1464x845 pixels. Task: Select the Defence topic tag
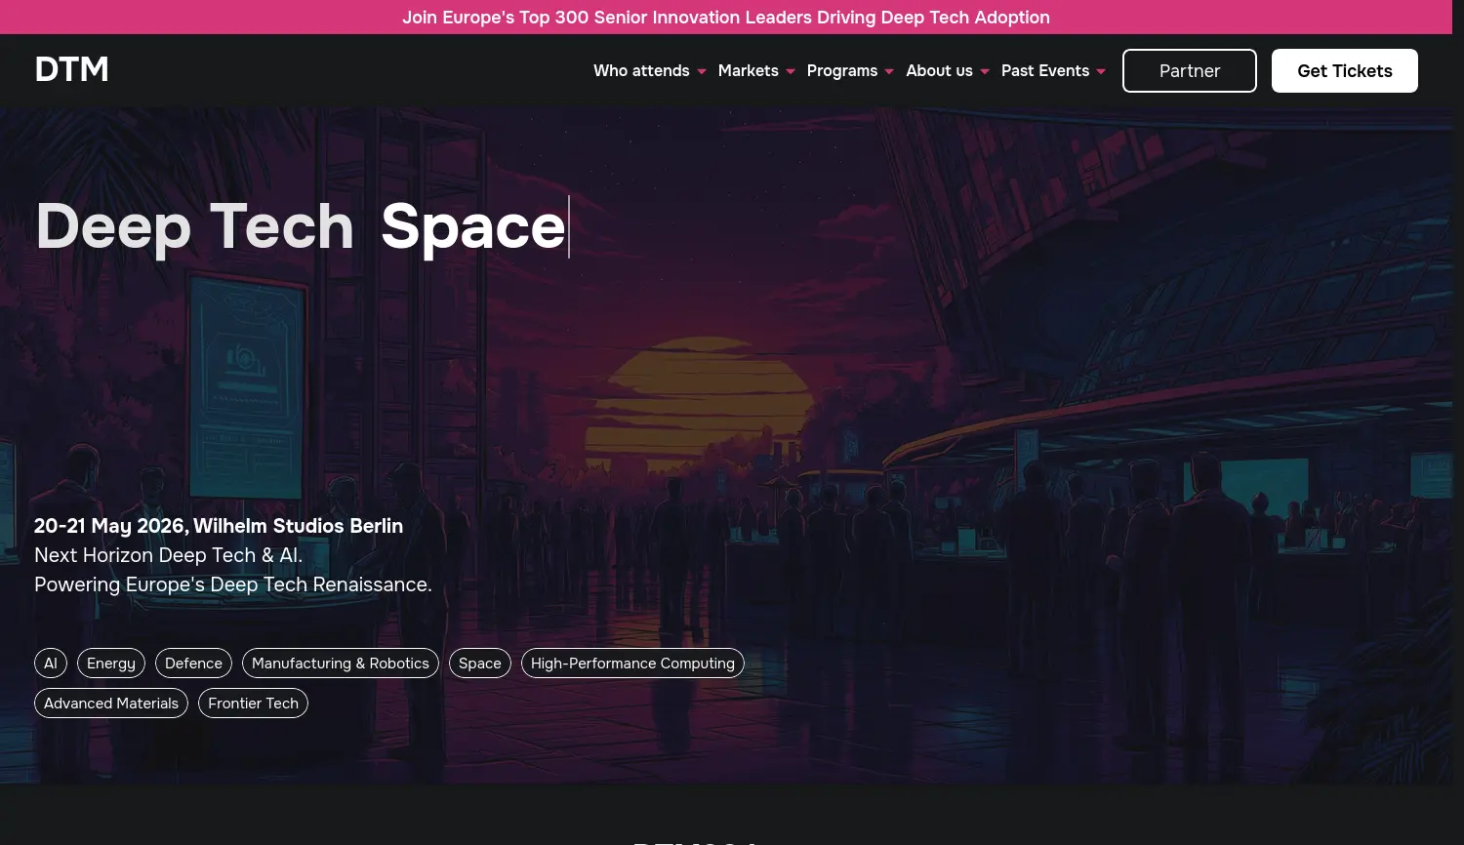point(193,663)
